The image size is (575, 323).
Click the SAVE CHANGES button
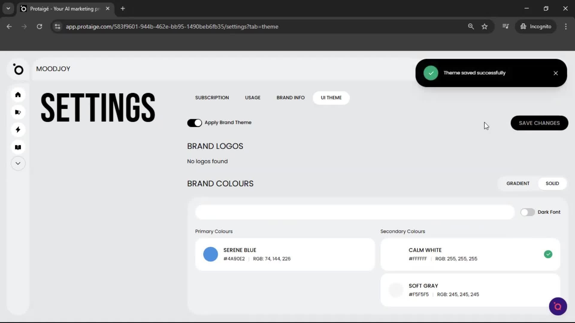(539, 123)
